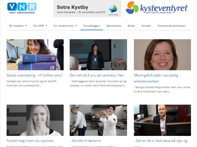Open the Om VNR menu item
The height and width of the screenshot is (147, 197).
point(39,26)
